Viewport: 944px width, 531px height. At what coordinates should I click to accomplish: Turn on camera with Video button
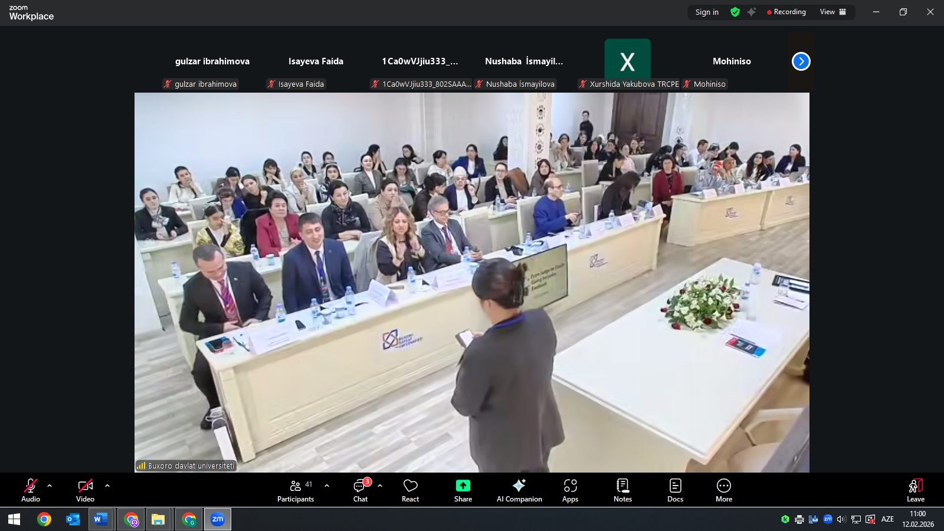tap(85, 490)
